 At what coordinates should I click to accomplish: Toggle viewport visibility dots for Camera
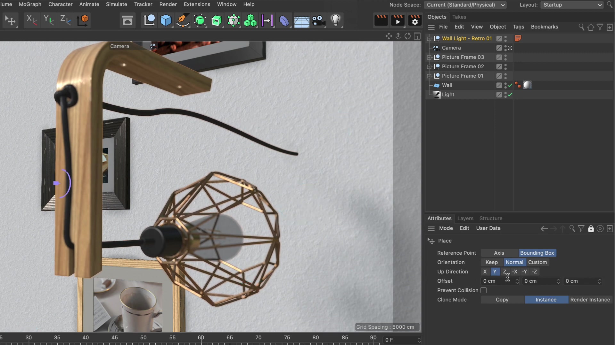click(x=505, y=48)
